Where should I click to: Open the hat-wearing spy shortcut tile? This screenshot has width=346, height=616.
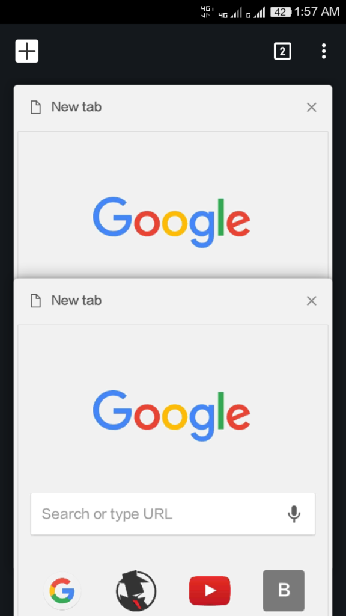click(136, 591)
